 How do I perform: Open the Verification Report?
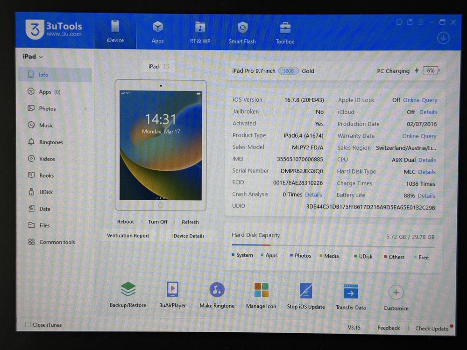[128, 235]
